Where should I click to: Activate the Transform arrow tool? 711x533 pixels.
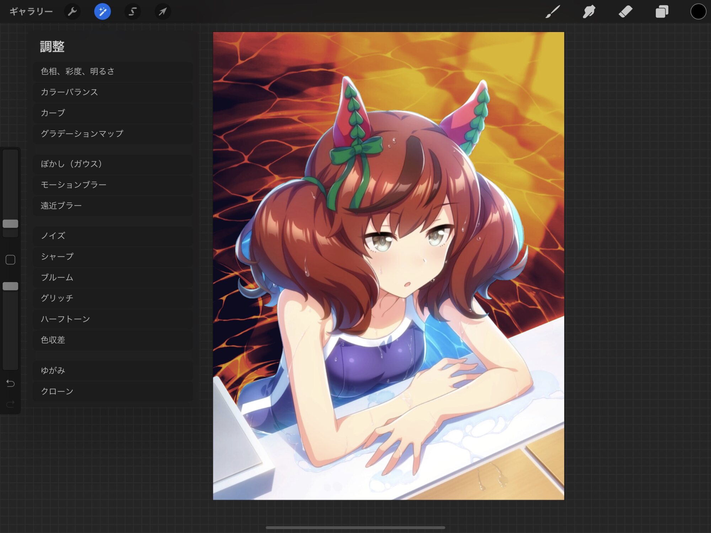[x=162, y=12]
